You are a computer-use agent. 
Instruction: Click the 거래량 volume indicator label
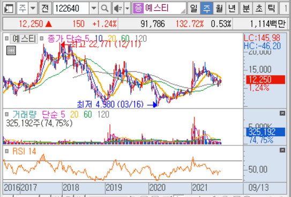coord(25,114)
